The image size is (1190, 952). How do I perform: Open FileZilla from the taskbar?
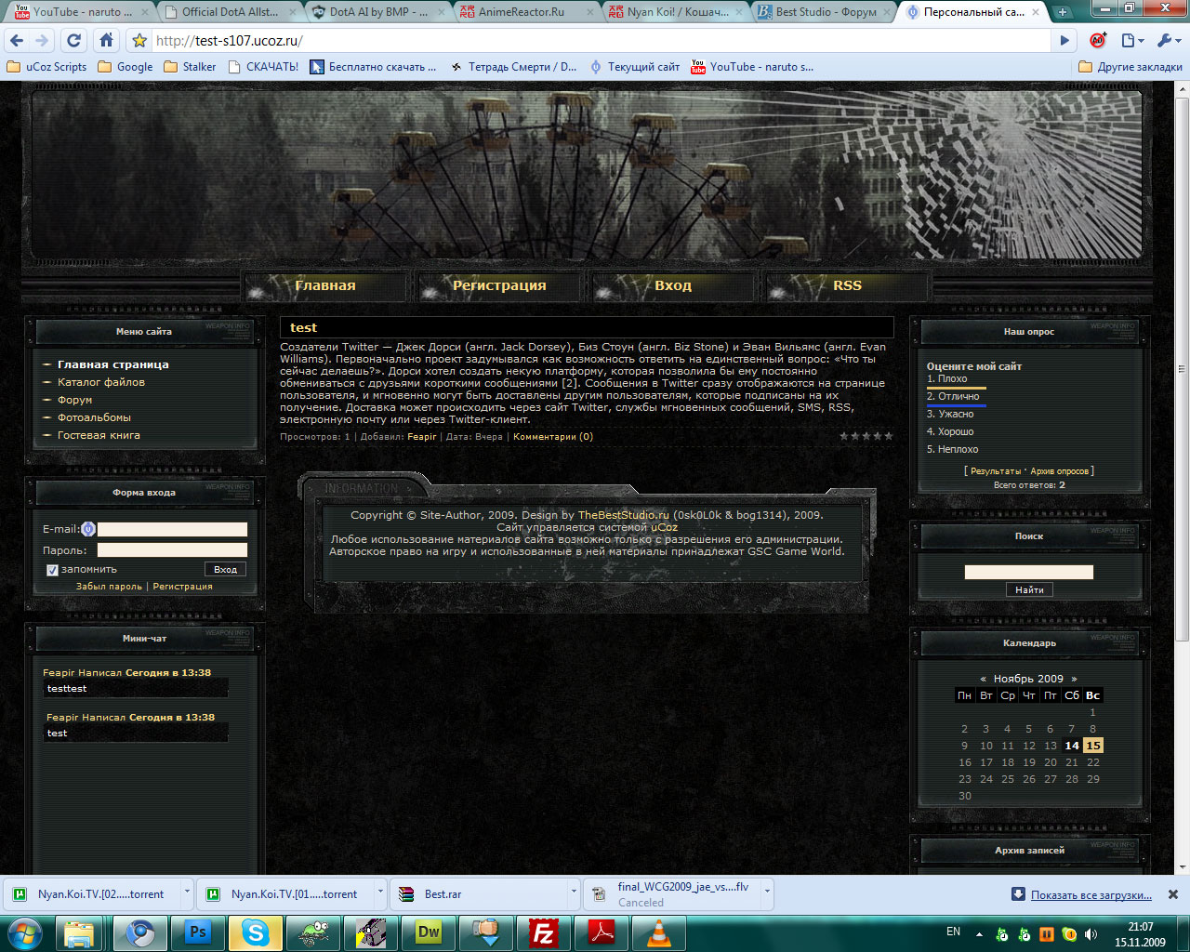point(543,932)
